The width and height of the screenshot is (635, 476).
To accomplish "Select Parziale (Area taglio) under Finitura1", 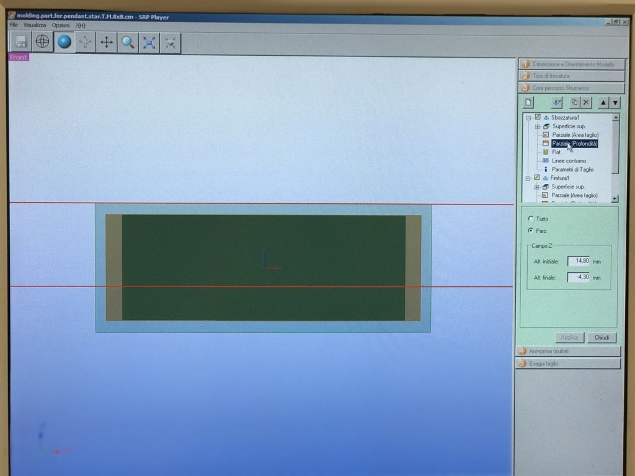I will point(574,195).
